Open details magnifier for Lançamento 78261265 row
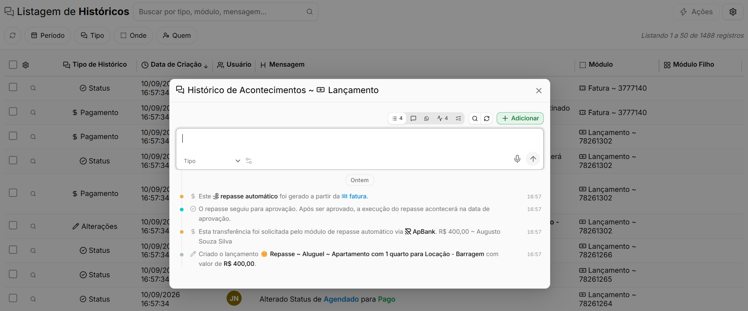This screenshot has width=748, height=311. (x=33, y=275)
